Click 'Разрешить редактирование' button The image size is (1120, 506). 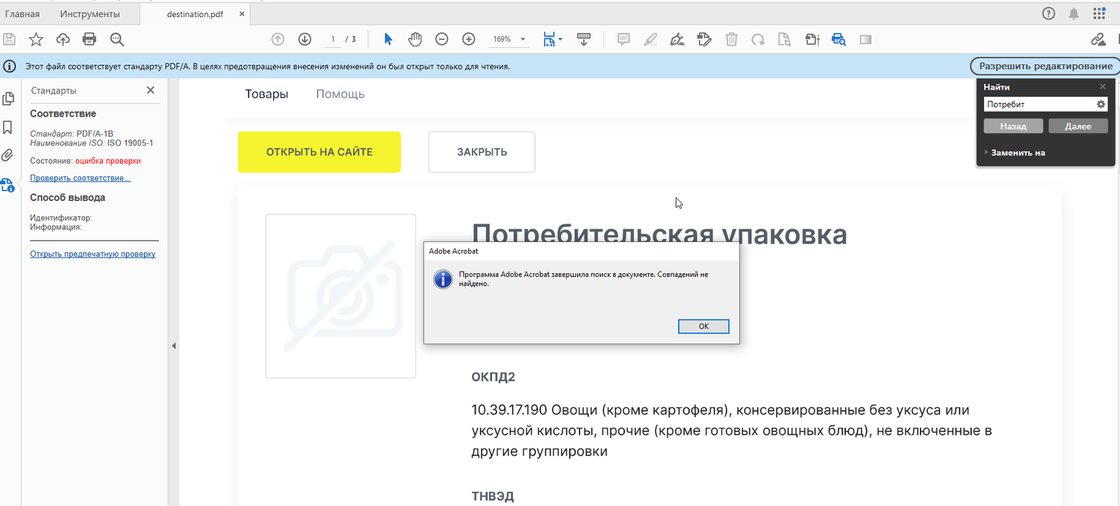tap(1044, 66)
